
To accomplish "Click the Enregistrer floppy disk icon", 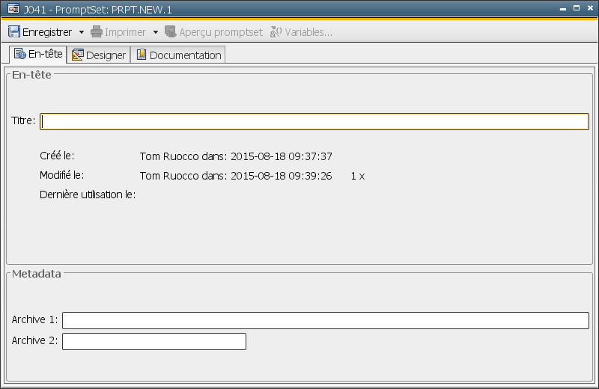I will click(14, 31).
